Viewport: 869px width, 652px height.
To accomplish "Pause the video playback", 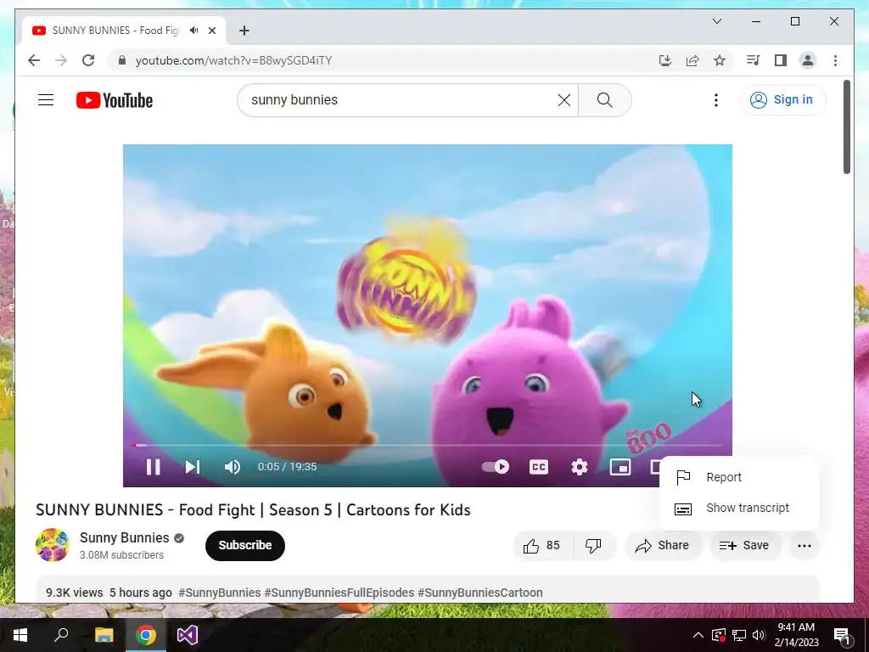I will click(154, 467).
